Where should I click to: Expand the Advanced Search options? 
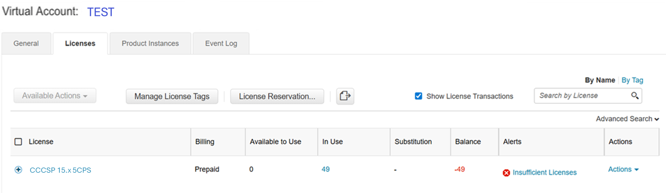(627, 119)
